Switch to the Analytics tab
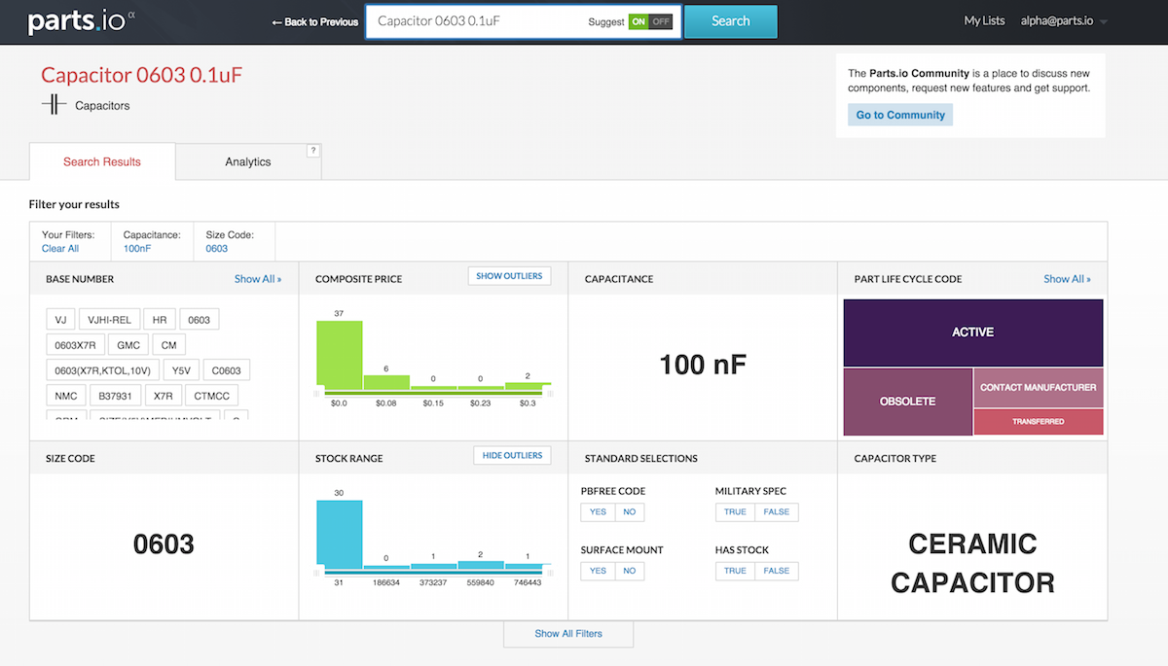The image size is (1168, 666). pos(248,161)
